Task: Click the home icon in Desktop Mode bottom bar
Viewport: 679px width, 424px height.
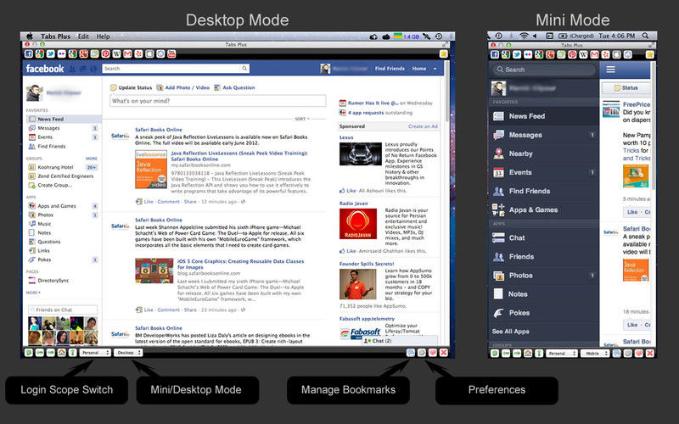Action: click(61, 353)
